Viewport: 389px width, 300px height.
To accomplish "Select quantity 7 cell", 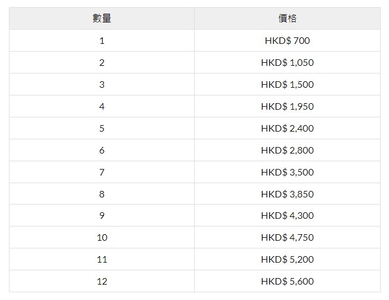I will [x=102, y=173].
